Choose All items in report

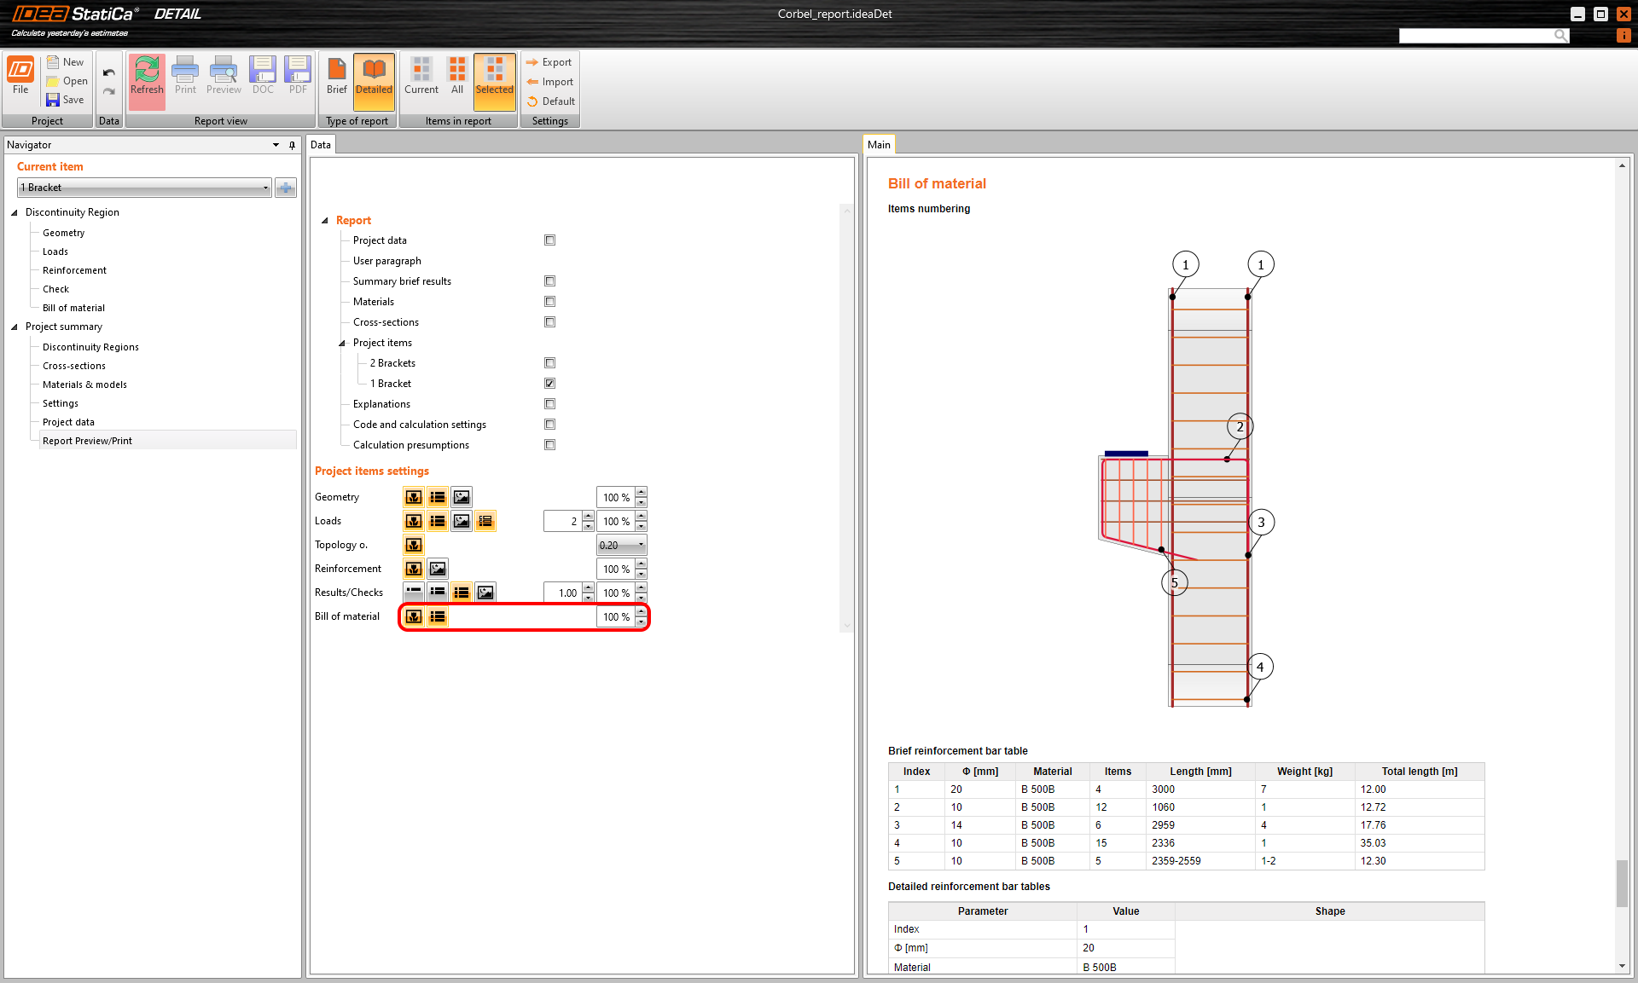(x=457, y=75)
